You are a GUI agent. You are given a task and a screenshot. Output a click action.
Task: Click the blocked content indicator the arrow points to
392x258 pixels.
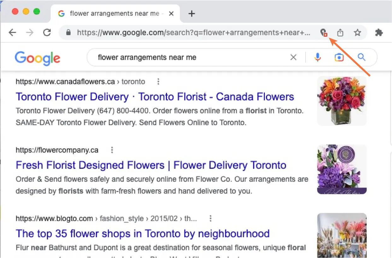[x=324, y=33]
